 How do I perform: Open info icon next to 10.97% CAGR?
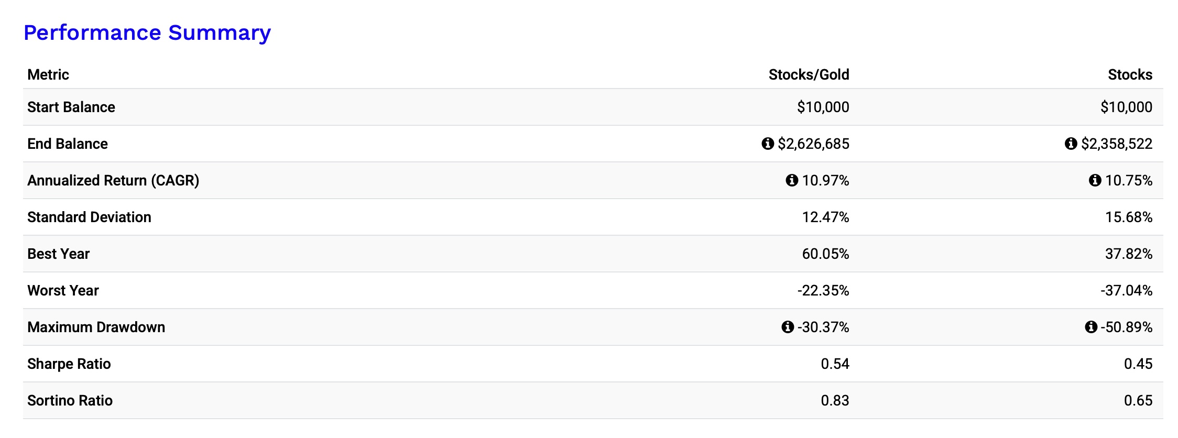point(792,180)
